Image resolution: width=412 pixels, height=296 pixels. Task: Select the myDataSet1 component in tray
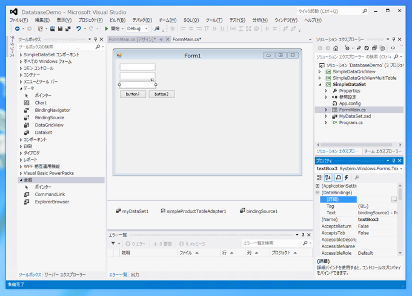tap(132, 211)
